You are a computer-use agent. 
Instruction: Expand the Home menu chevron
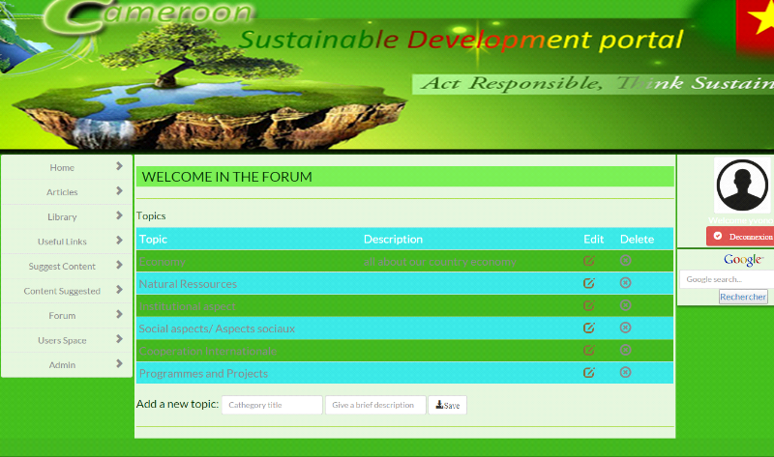click(x=119, y=166)
